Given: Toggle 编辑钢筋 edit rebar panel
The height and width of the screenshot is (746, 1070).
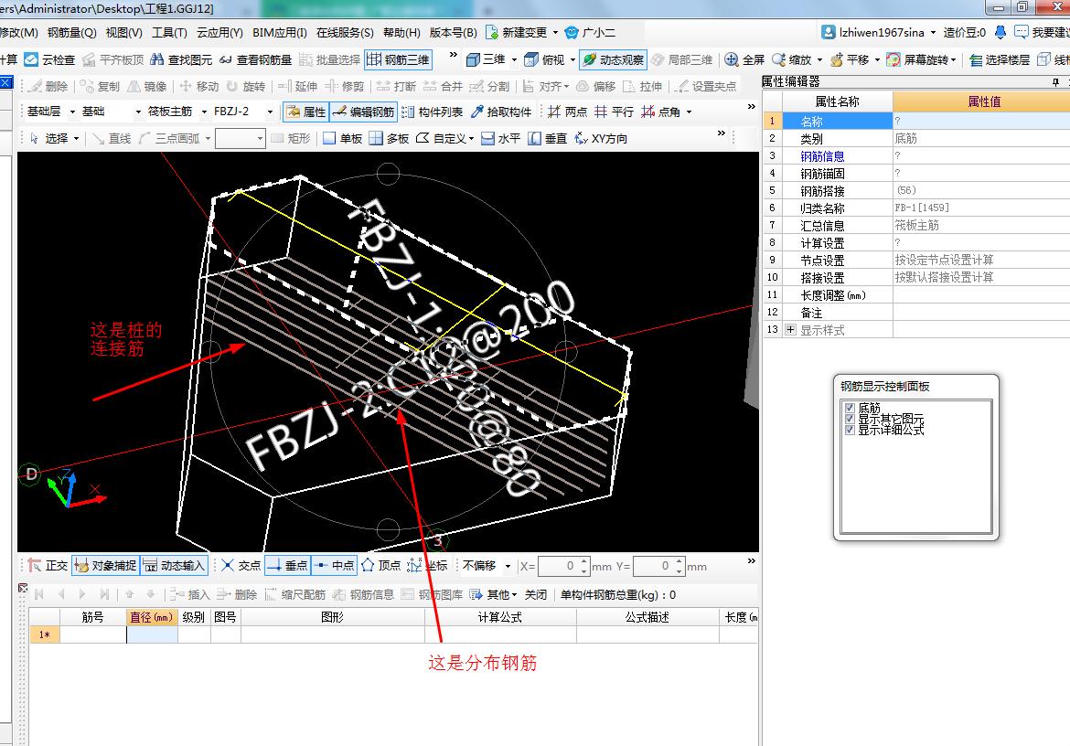Looking at the screenshot, I should (363, 112).
